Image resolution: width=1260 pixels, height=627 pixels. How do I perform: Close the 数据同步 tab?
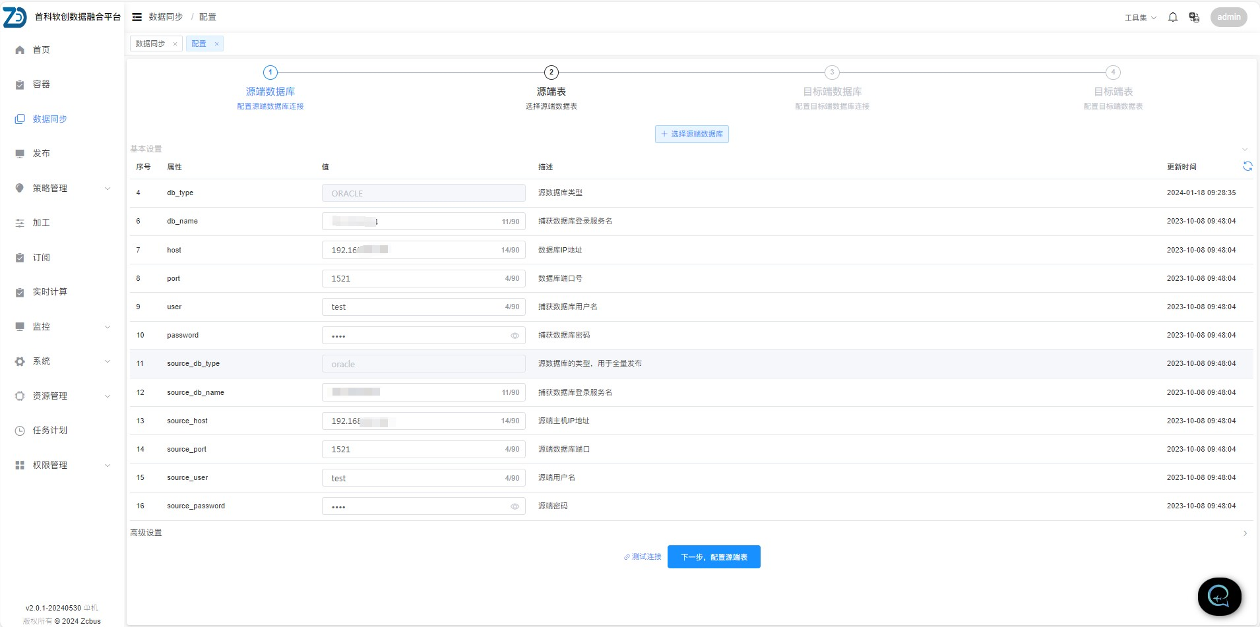tap(175, 44)
